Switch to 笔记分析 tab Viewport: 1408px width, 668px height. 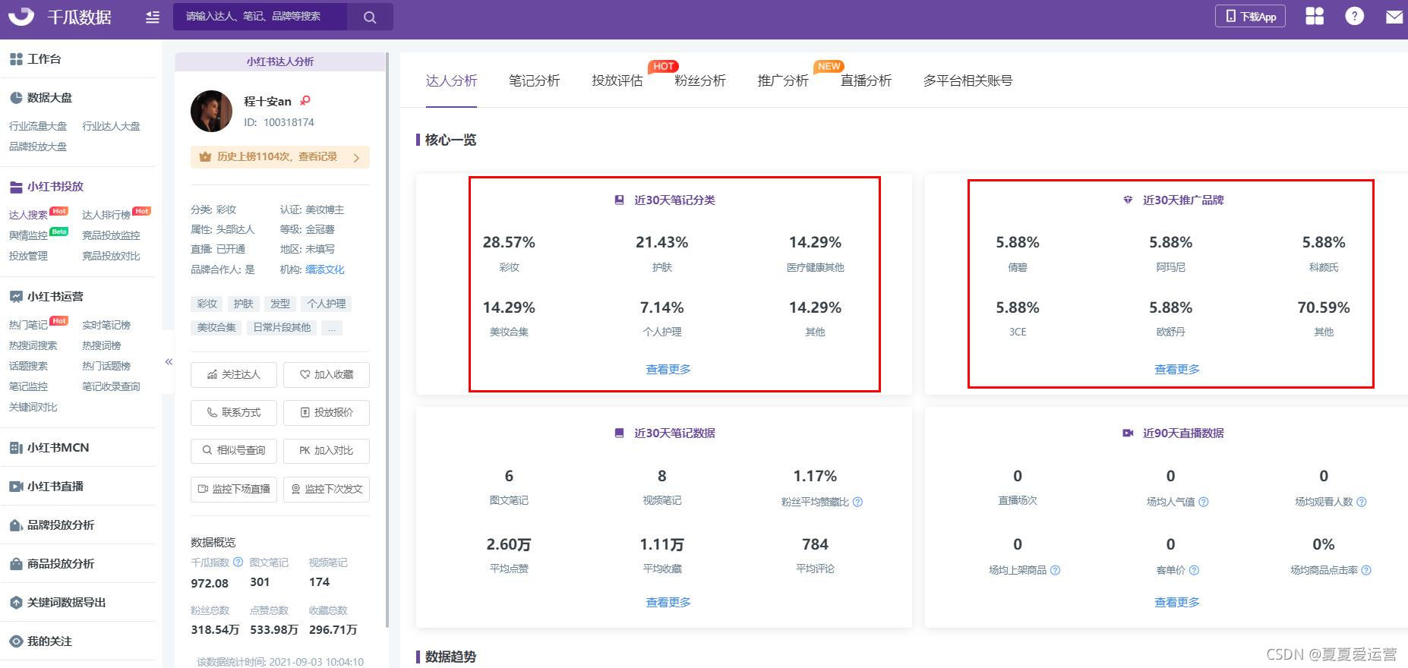click(534, 80)
